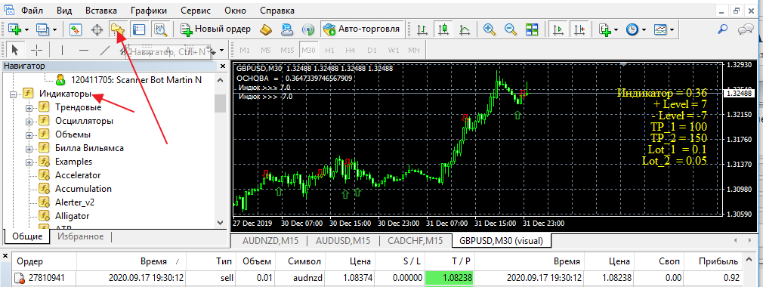Screen dimensions: 763x287
Task: Collapse the Индикаторы tree node
Action: (x=13, y=94)
